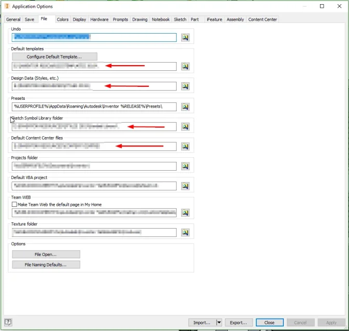Switch to the Hardware tab
The image size is (349, 331).
click(x=99, y=19)
